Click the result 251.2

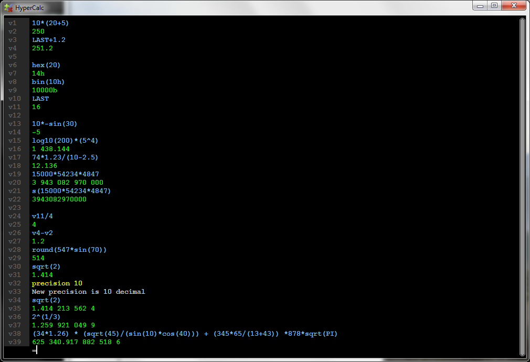[43, 48]
